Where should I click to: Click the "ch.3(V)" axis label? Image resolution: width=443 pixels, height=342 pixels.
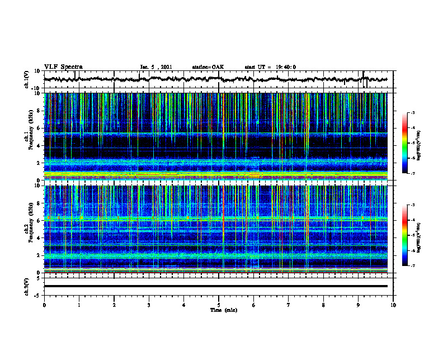point(27,287)
